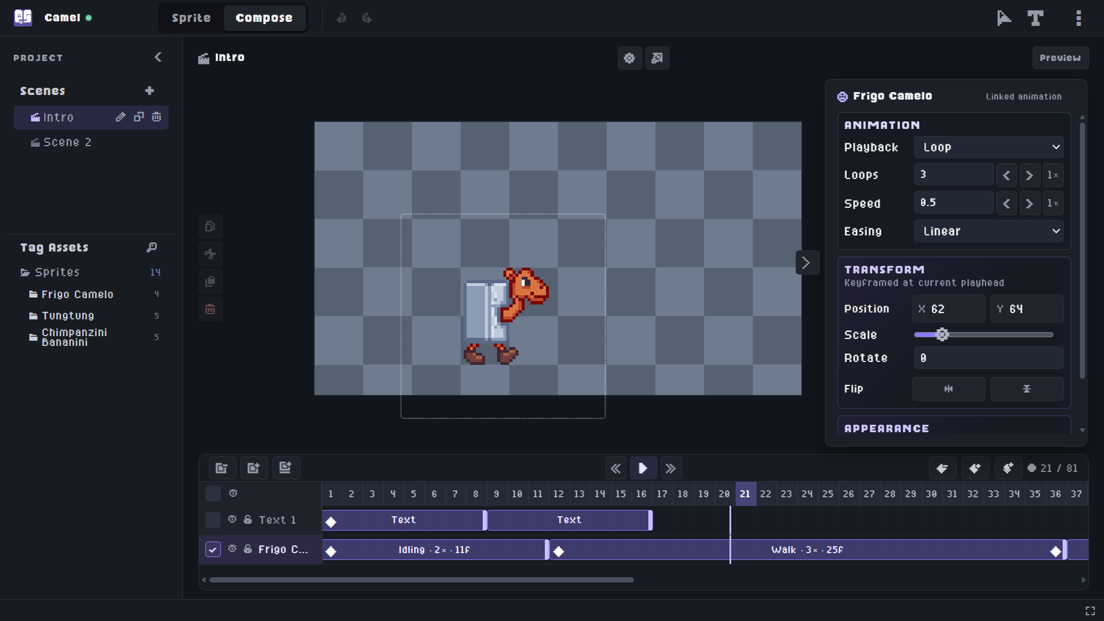The width and height of the screenshot is (1104, 621).
Task: Add a new timeline track
Action: coord(254,468)
